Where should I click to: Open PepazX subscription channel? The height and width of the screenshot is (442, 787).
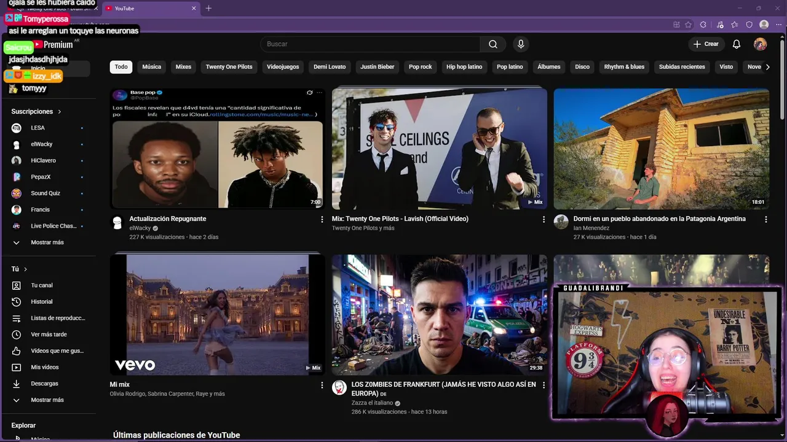[48, 177]
